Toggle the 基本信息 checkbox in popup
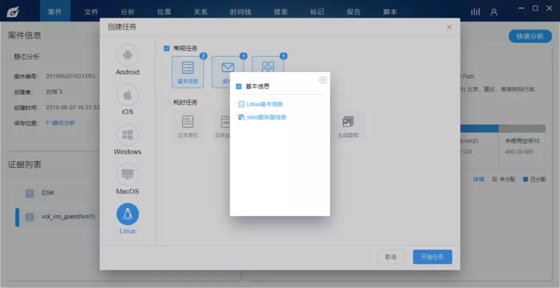This screenshot has height=288, width=560. coord(239,87)
